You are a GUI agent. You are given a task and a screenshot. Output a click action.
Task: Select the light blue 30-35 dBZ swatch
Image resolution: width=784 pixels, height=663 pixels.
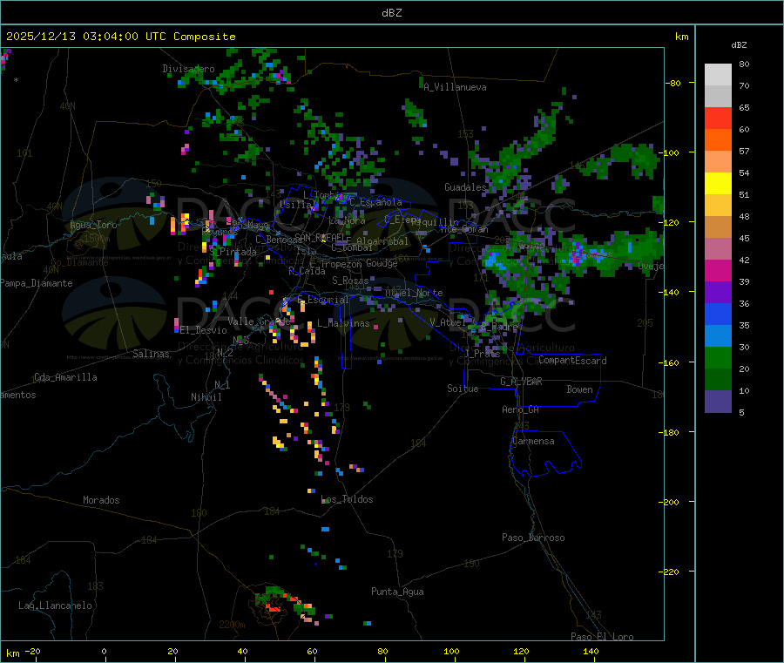click(x=718, y=336)
